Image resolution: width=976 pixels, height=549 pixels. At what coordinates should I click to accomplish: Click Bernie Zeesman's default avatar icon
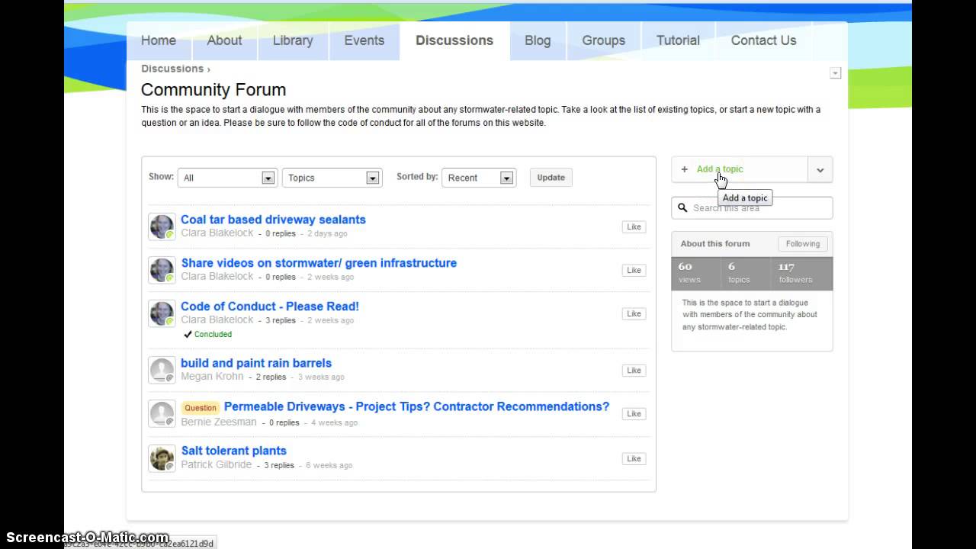[x=162, y=413]
